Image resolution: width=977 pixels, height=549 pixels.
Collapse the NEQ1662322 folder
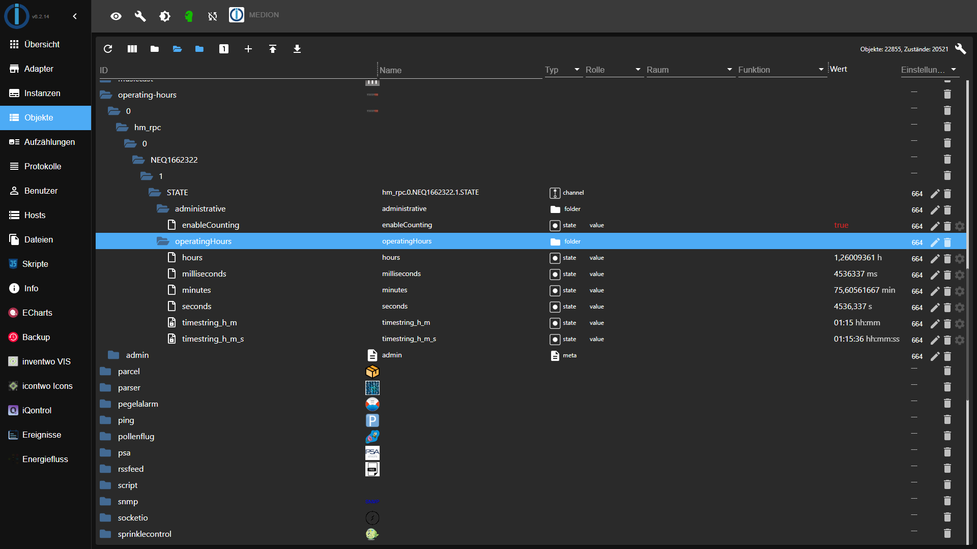pyautogui.click(x=138, y=160)
